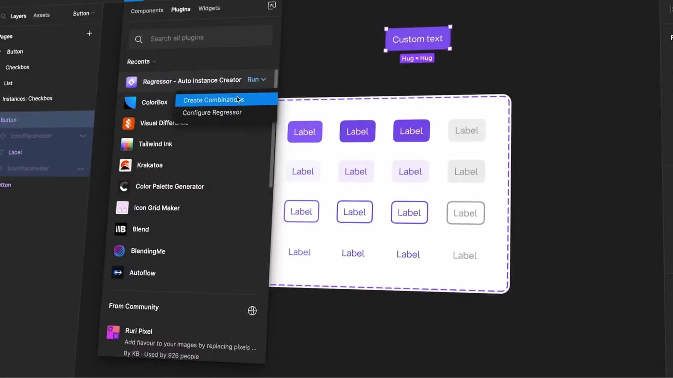This screenshot has height=378, width=673.
Task: Switch to the Widgets tab
Action: [209, 8]
